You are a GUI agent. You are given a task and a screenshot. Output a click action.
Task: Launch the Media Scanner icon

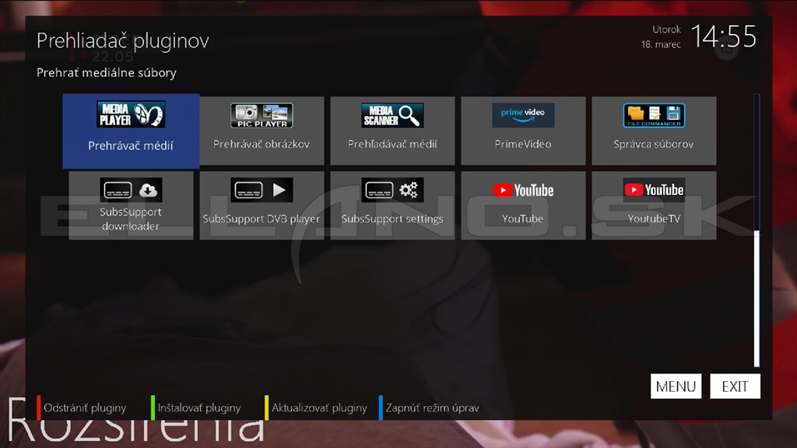coord(392,115)
